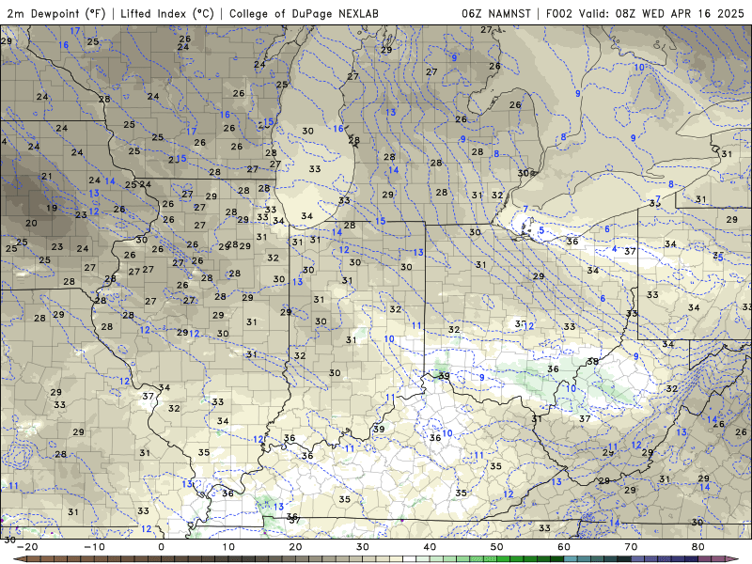Click the "2m Dewpoint (°F)" title text
752x564 pixels.
[x=56, y=13]
